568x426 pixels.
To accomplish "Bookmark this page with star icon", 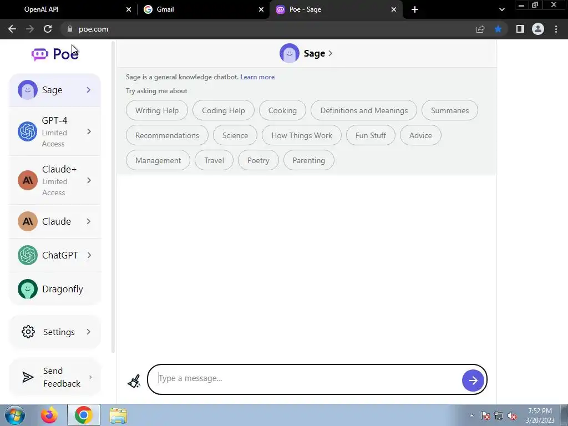I will 498,29.
